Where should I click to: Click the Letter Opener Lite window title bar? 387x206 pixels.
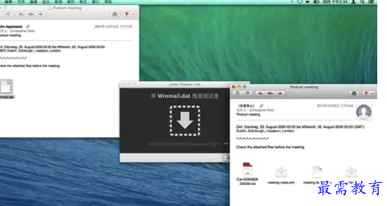184,84
